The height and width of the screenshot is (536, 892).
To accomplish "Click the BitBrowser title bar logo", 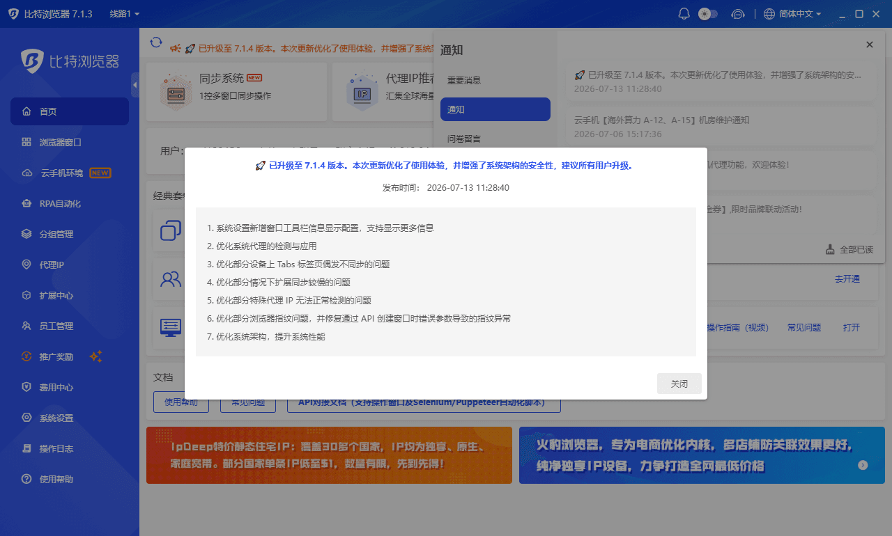I will pos(13,14).
